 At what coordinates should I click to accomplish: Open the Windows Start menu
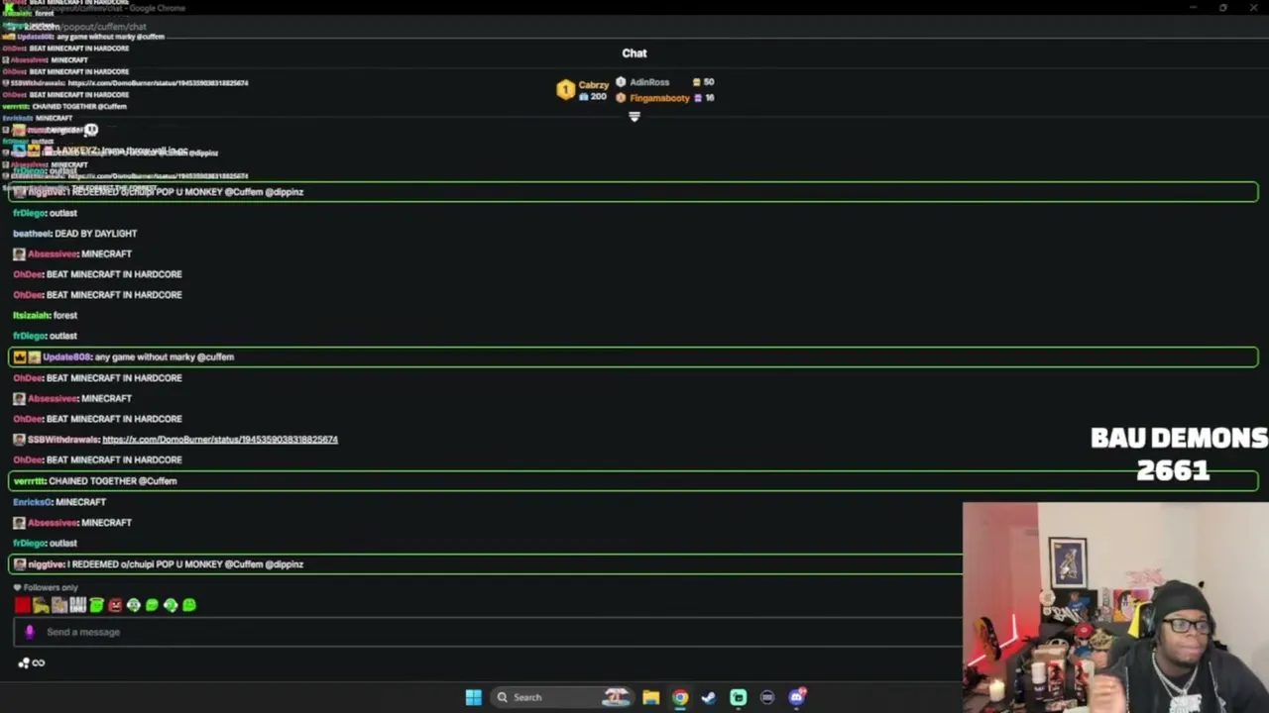click(x=474, y=697)
